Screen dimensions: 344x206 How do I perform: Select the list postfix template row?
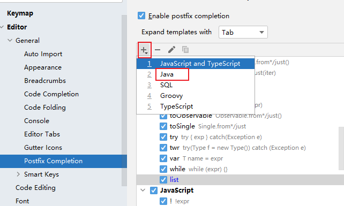(x=240, y=180)
